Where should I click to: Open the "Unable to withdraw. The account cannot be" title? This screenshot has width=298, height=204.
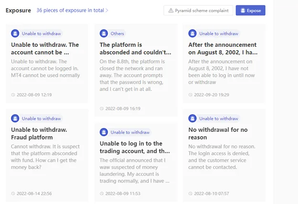click(x=45, y=48)
